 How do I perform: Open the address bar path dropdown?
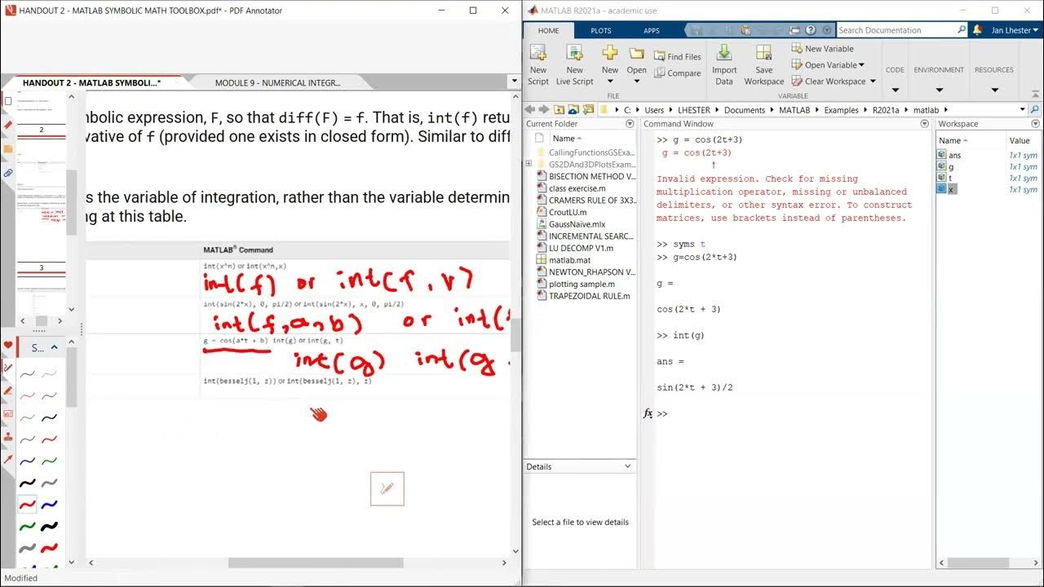pos(1022,109)
